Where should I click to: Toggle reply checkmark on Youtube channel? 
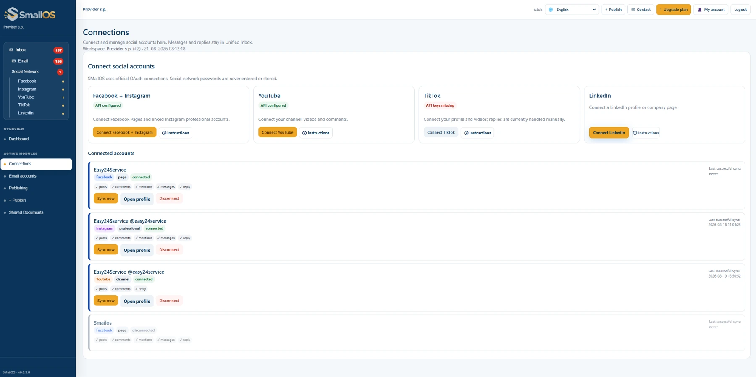tap(141, 289)
